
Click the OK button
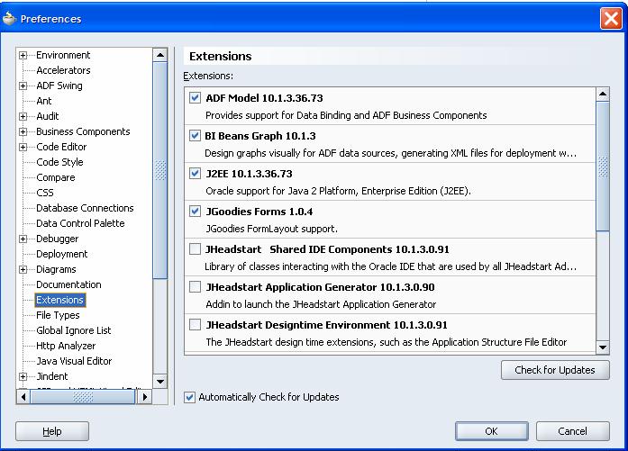tap(491, 431)
